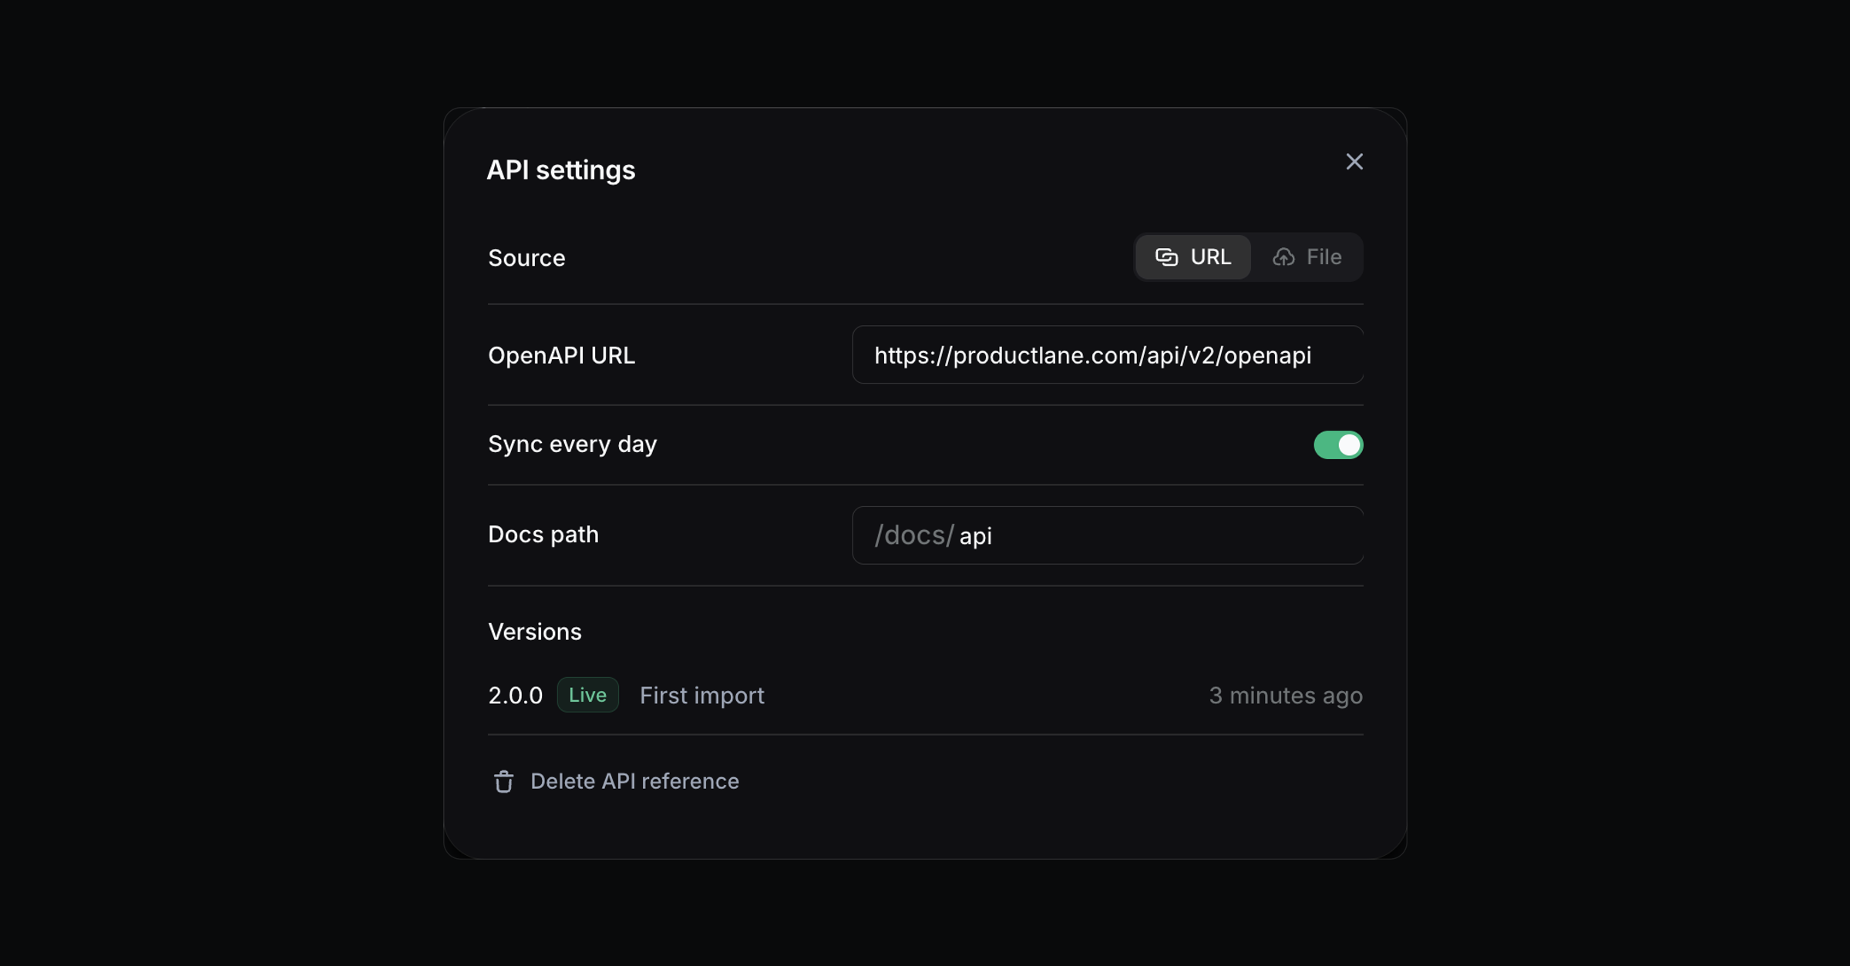Image resolution: width=1850 pixels, height=966 pixels.
Task: Click the Docs path label
Action: (543, 535)
